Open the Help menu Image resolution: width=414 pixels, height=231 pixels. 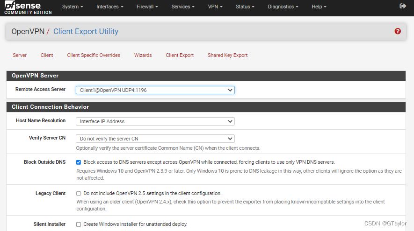coord(319,7)
